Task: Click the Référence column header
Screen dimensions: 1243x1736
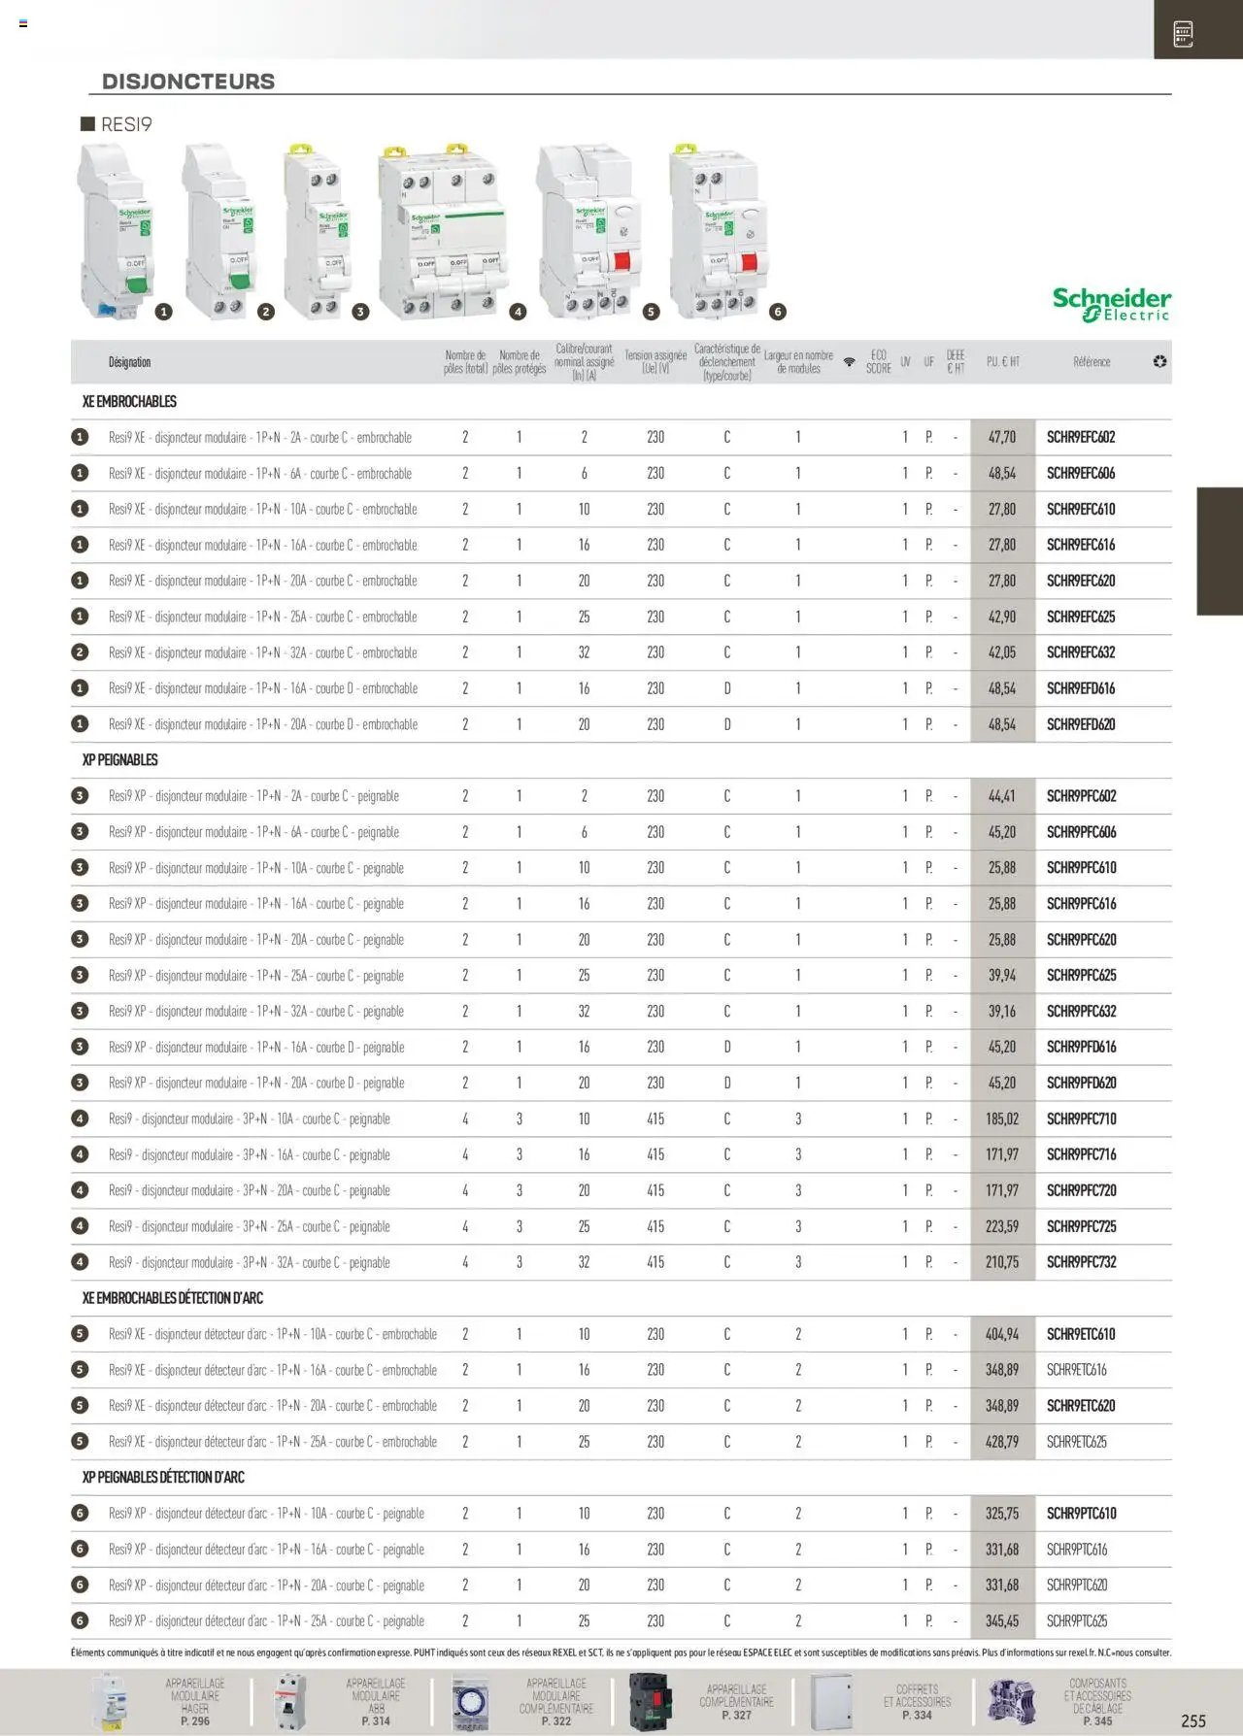Action: (x=1092, y=362)
